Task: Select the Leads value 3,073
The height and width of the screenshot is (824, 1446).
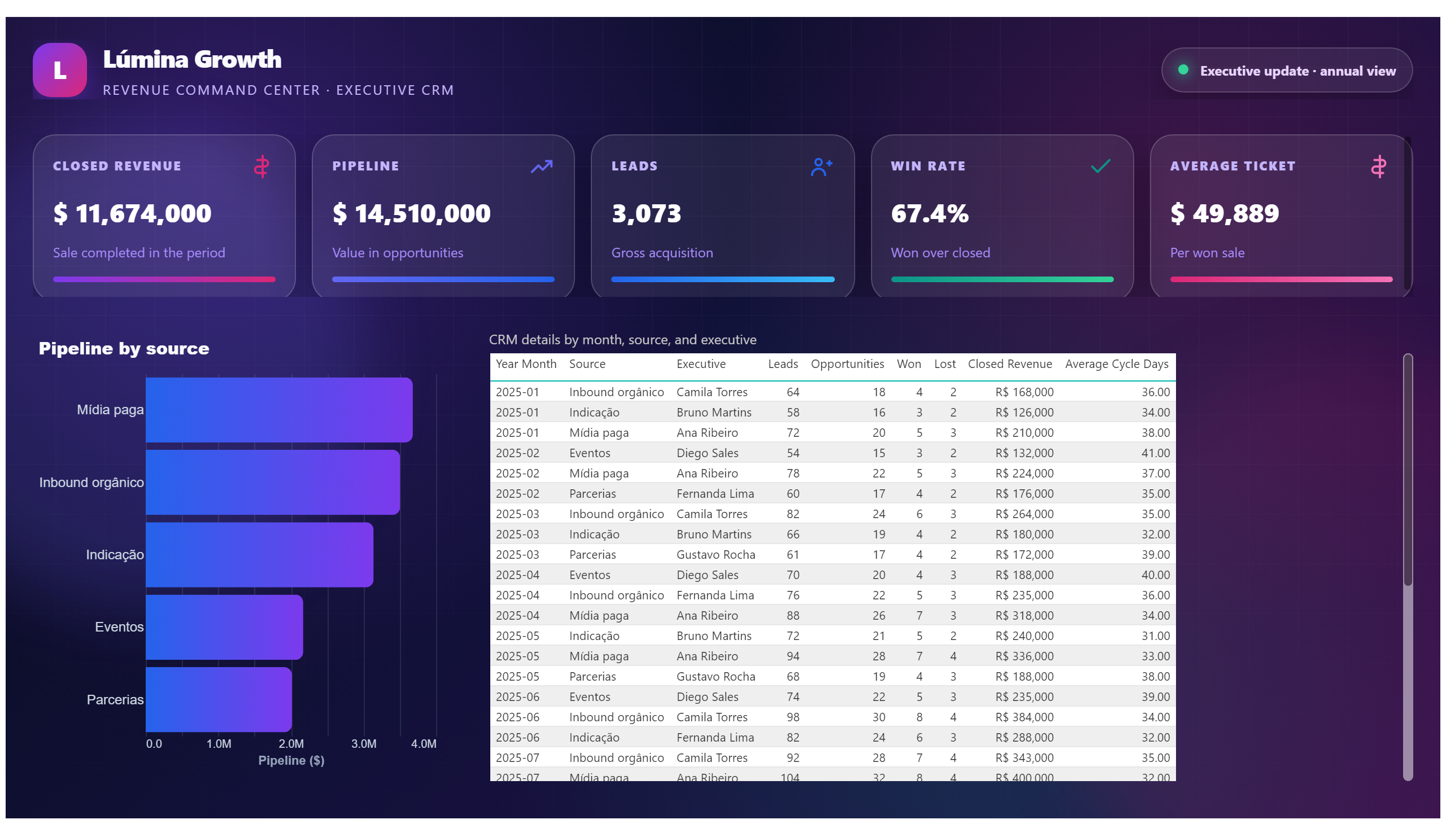Action: 646,213
